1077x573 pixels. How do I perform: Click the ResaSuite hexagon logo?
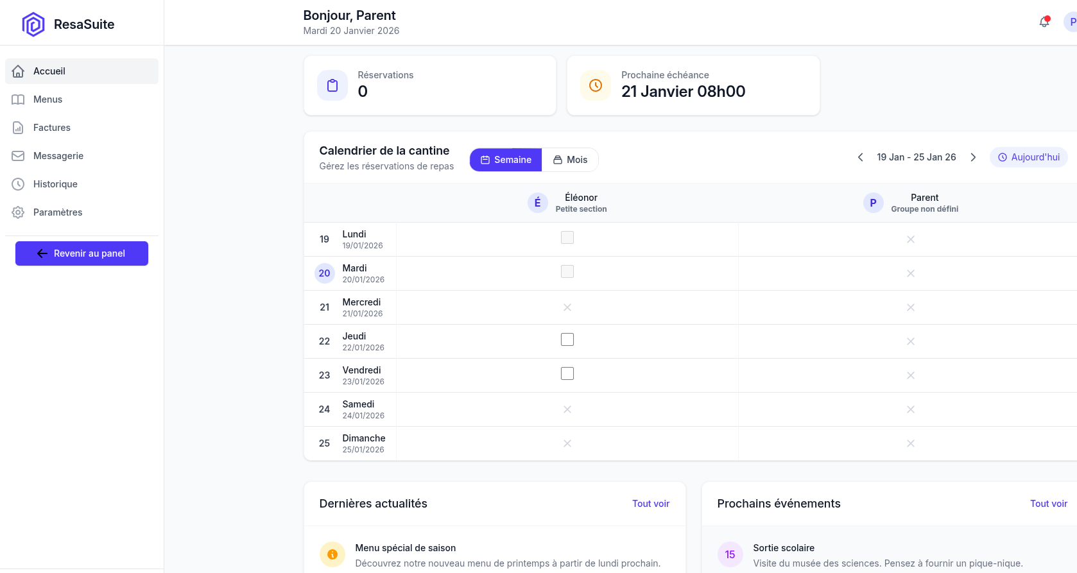[33, 24]
